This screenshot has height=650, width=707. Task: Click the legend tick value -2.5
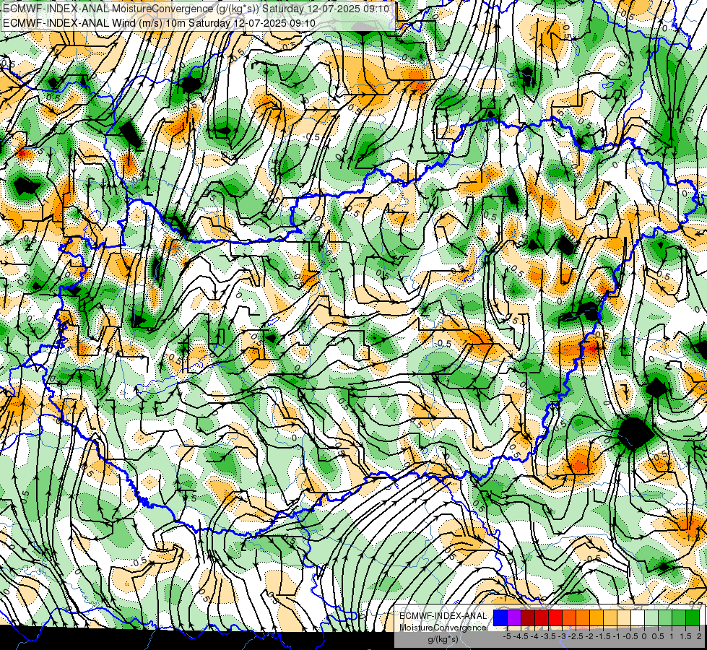tap(576, 636)
